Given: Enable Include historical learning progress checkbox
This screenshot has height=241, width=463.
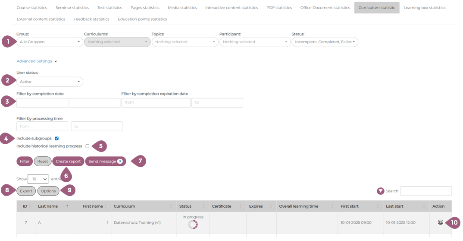Looking at the screenshot, I should pos(87,146).
